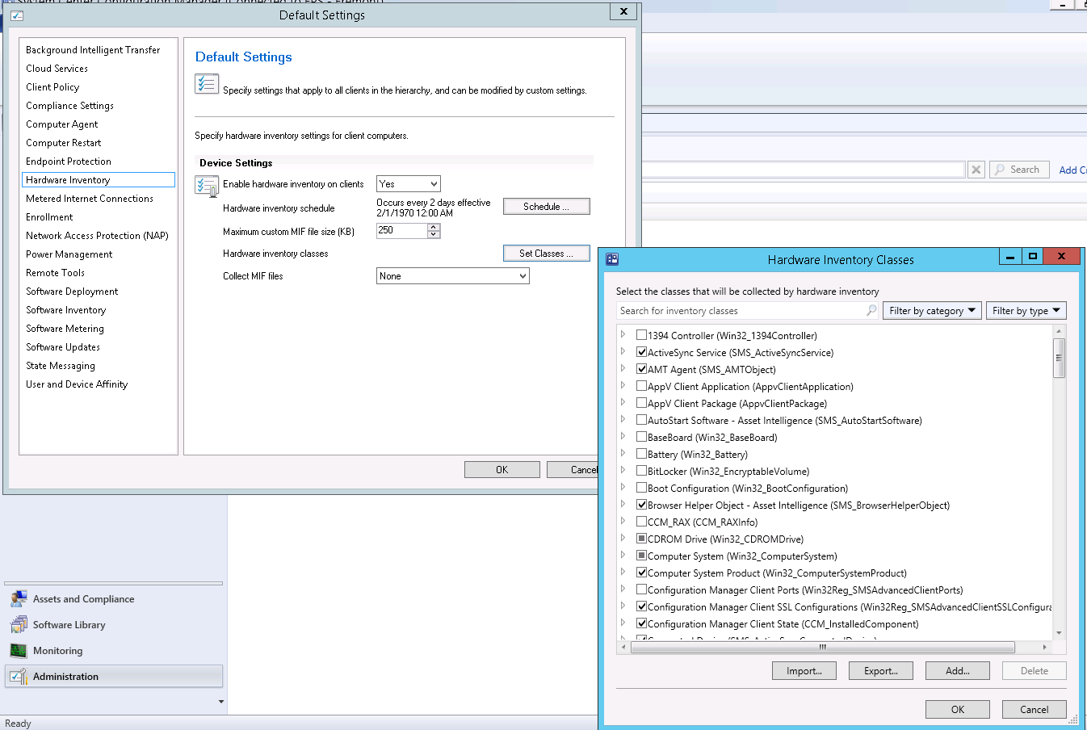This screenshot has width=1087, height=730.
Task: Select Background Intelligent Transfer settings
Action: pyautogui.click(x=93, y=50)
